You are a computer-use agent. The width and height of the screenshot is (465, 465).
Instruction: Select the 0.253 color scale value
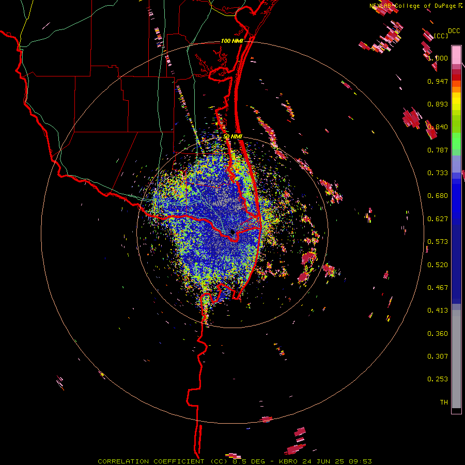tap(438, 379)
